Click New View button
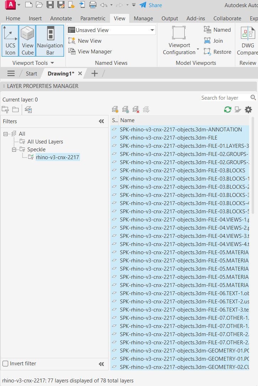The height and width of the screenshot is (386, 258). pos(85,41)
